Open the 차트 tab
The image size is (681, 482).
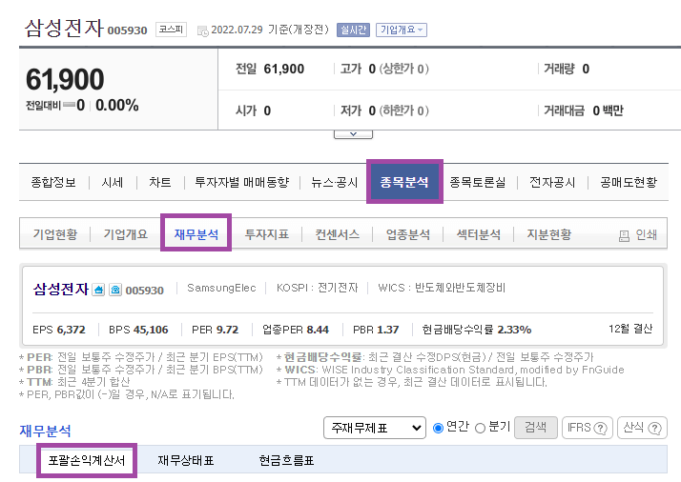tap(160, 182)
